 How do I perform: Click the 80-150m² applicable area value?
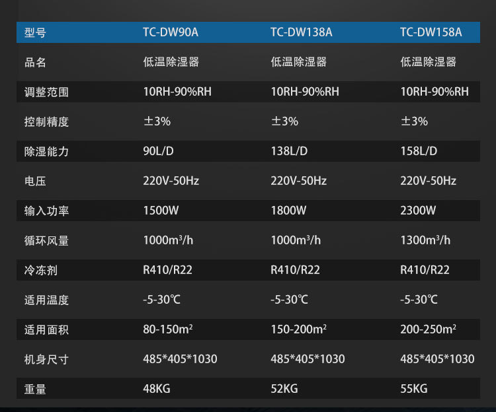coord(168,329)
